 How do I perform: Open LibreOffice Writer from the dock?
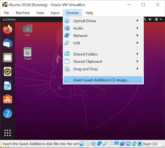click(x=8, y=85)
